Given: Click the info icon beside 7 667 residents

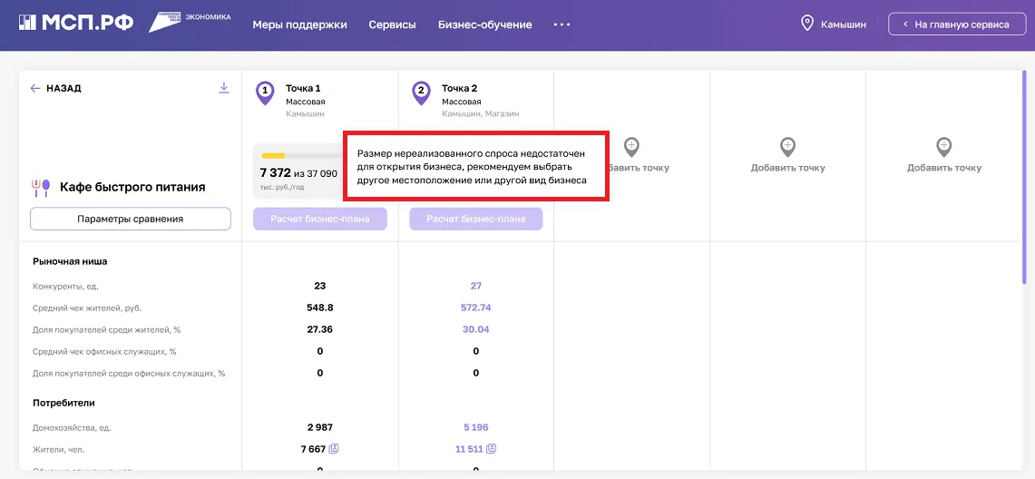Looking at the screenshot, I should click(334, 449).
